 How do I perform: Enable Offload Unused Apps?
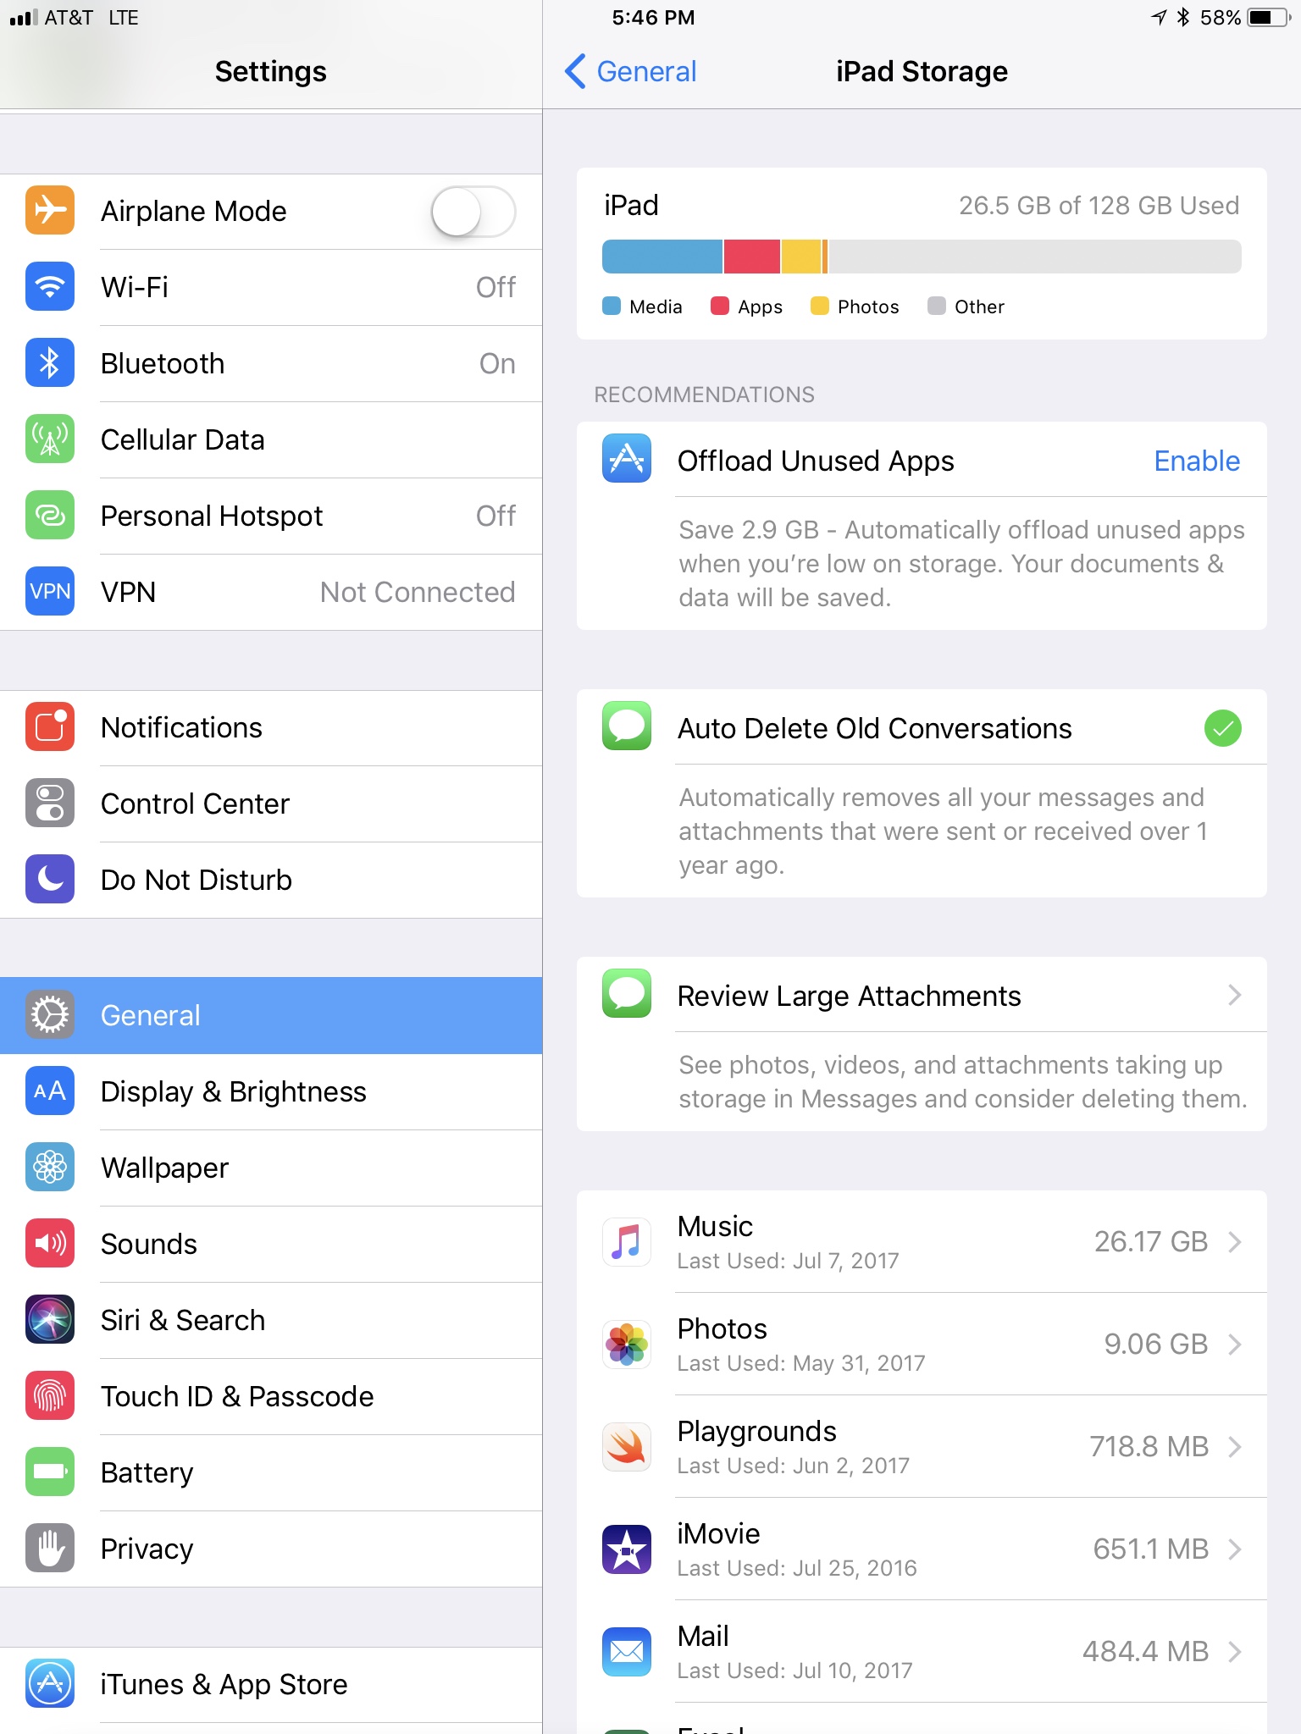point(1197,461)
